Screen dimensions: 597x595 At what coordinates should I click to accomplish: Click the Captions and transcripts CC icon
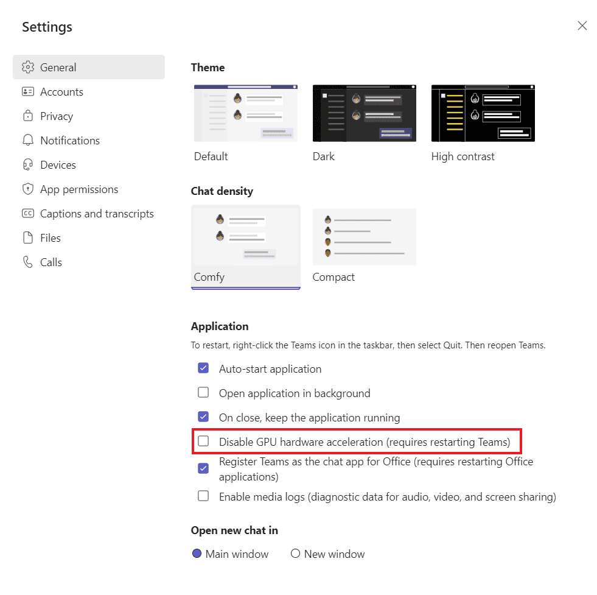coord(28,213)
